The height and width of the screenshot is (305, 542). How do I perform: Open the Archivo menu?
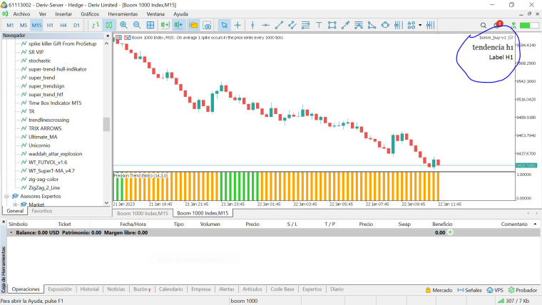coord(21,14)
